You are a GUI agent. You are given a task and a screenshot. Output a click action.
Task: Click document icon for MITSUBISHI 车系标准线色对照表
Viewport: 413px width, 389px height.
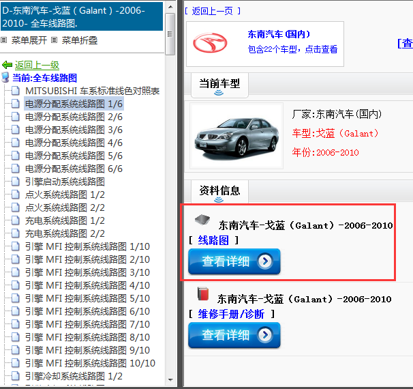[16, 91]
